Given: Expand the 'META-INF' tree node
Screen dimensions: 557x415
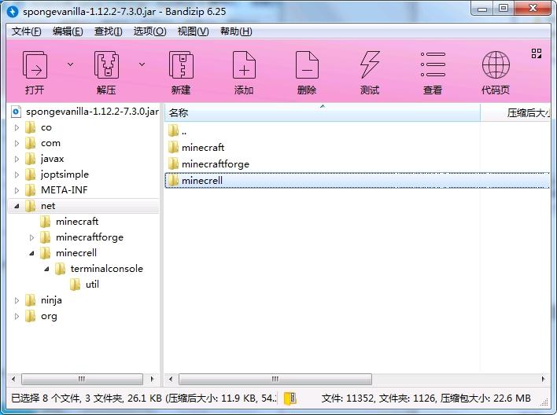Looking at the screenshot, I should (17, 190).
